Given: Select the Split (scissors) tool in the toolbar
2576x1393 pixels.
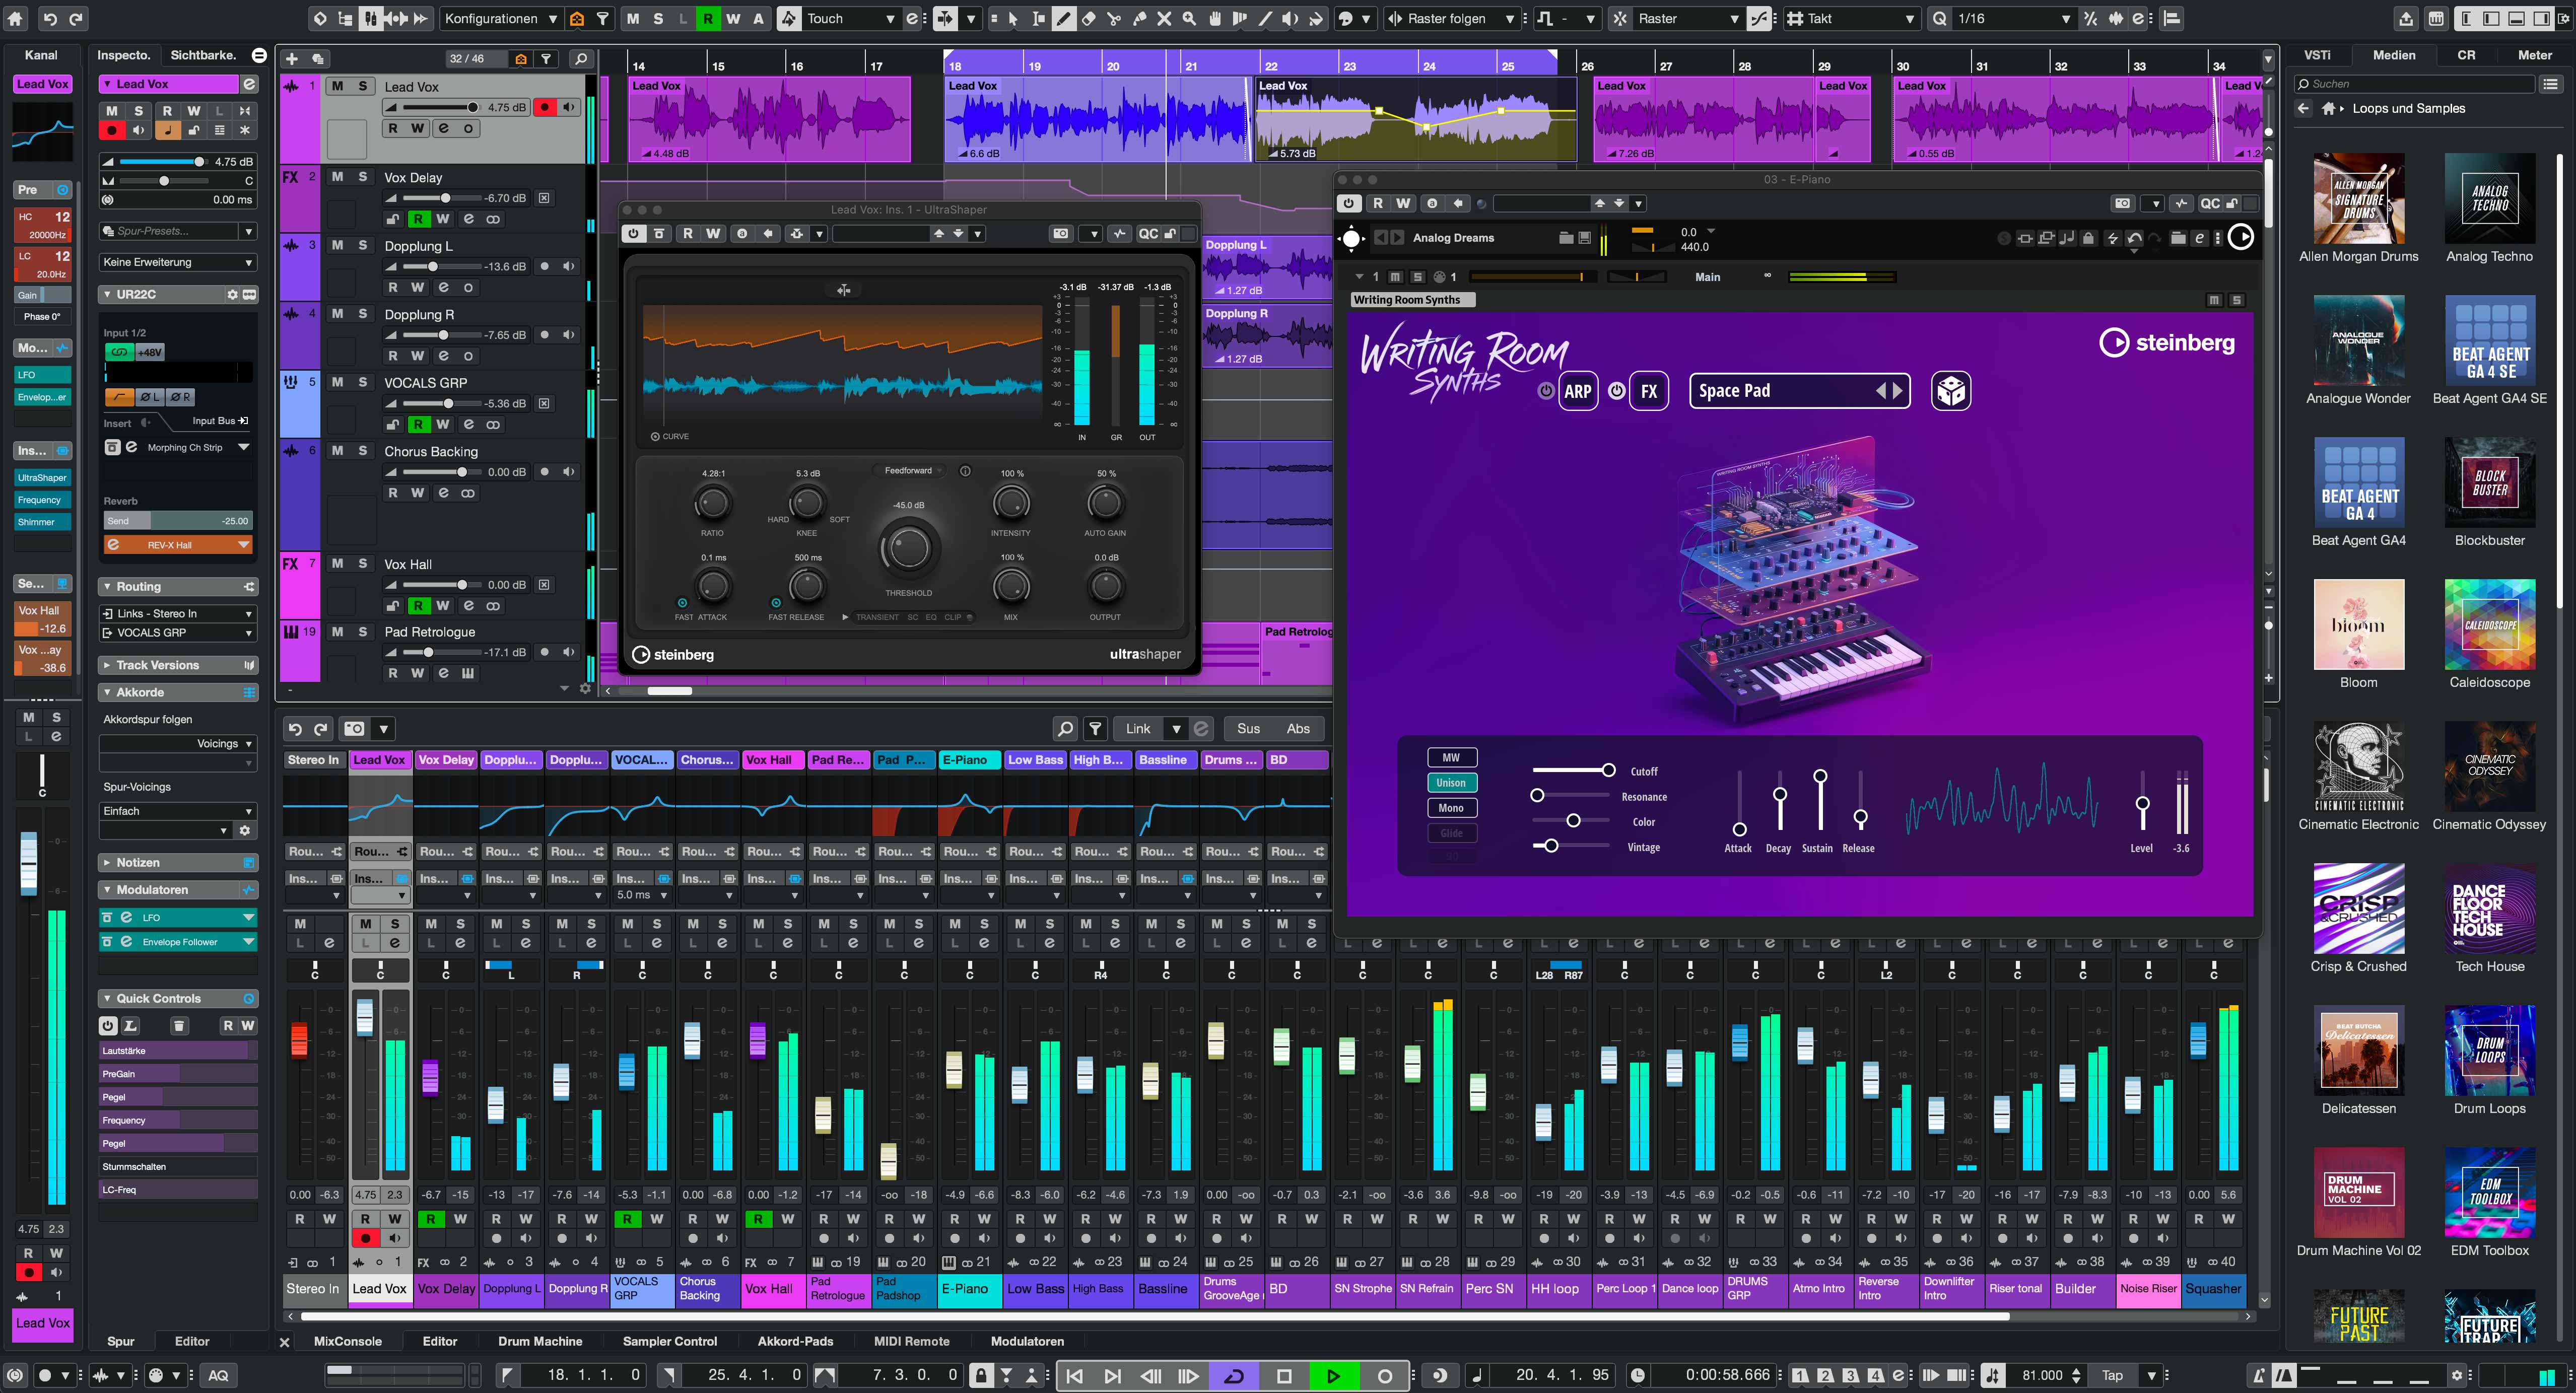Looking at the screenshot, I should coord(1114,18).
